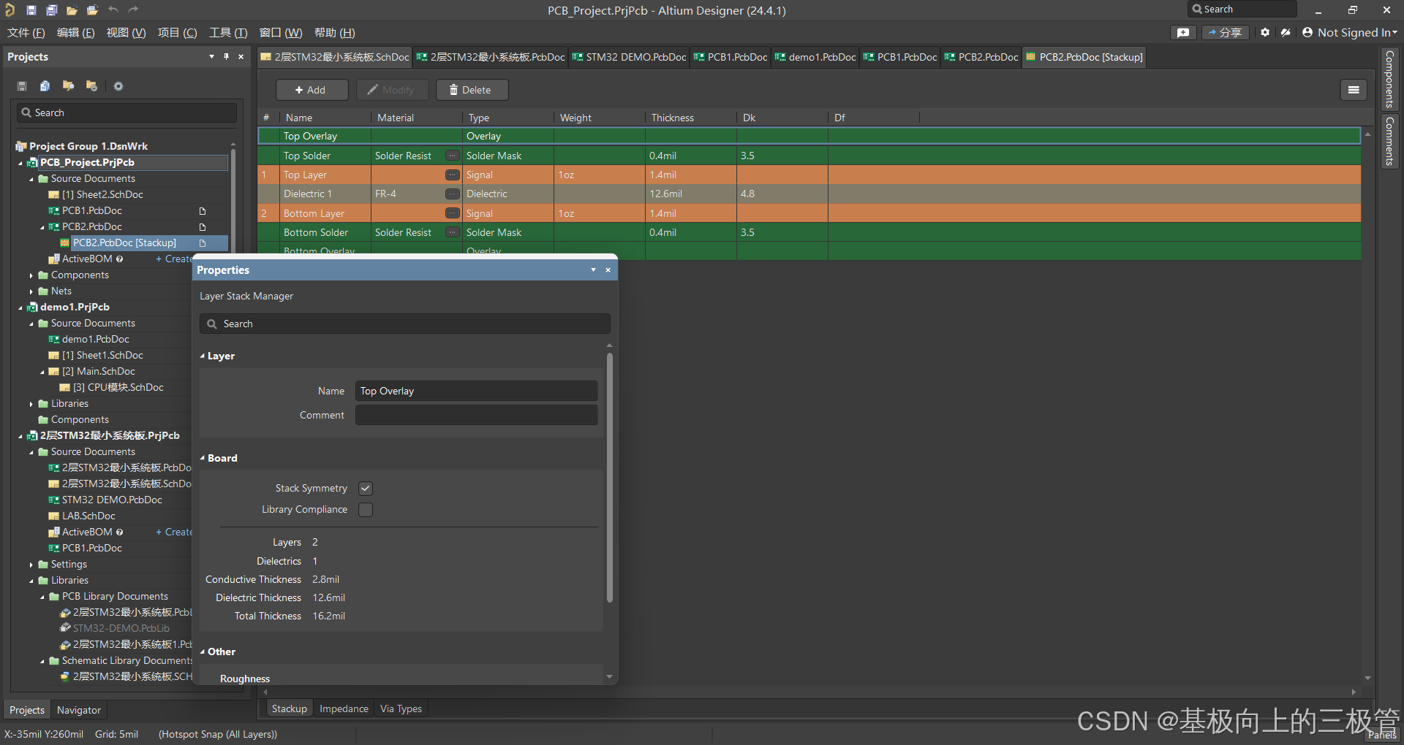Open preferences gear icon near Not Signed In
The image size is (1404, 745).
click(1265, 32)
